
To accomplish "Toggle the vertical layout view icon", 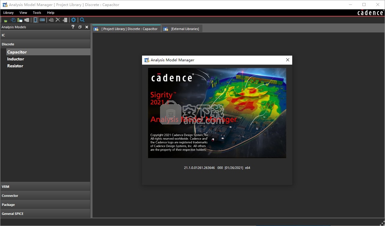I will 35,20.
